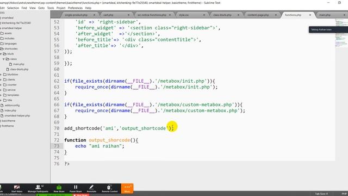
Task: Click the .editorconfig file icon
Action: [2, 105]
